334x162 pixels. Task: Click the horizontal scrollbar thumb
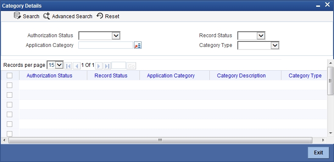pos(160,140)
